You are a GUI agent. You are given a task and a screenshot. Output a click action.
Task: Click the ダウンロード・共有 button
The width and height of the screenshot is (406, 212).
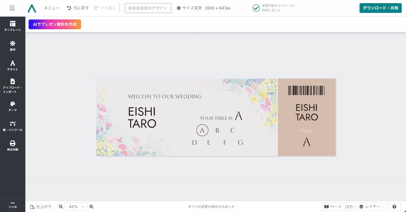(x=380, y=8)
